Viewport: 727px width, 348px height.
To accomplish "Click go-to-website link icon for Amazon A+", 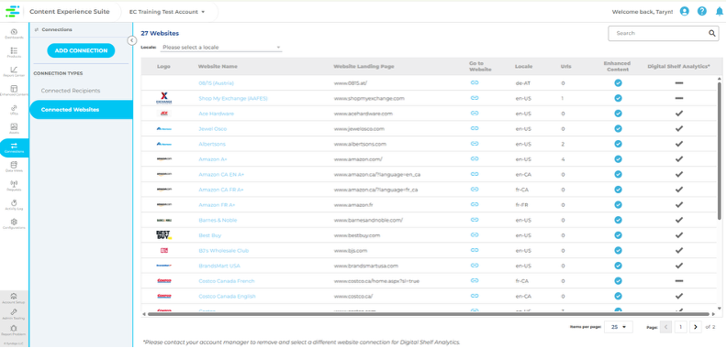I will 475,158.
